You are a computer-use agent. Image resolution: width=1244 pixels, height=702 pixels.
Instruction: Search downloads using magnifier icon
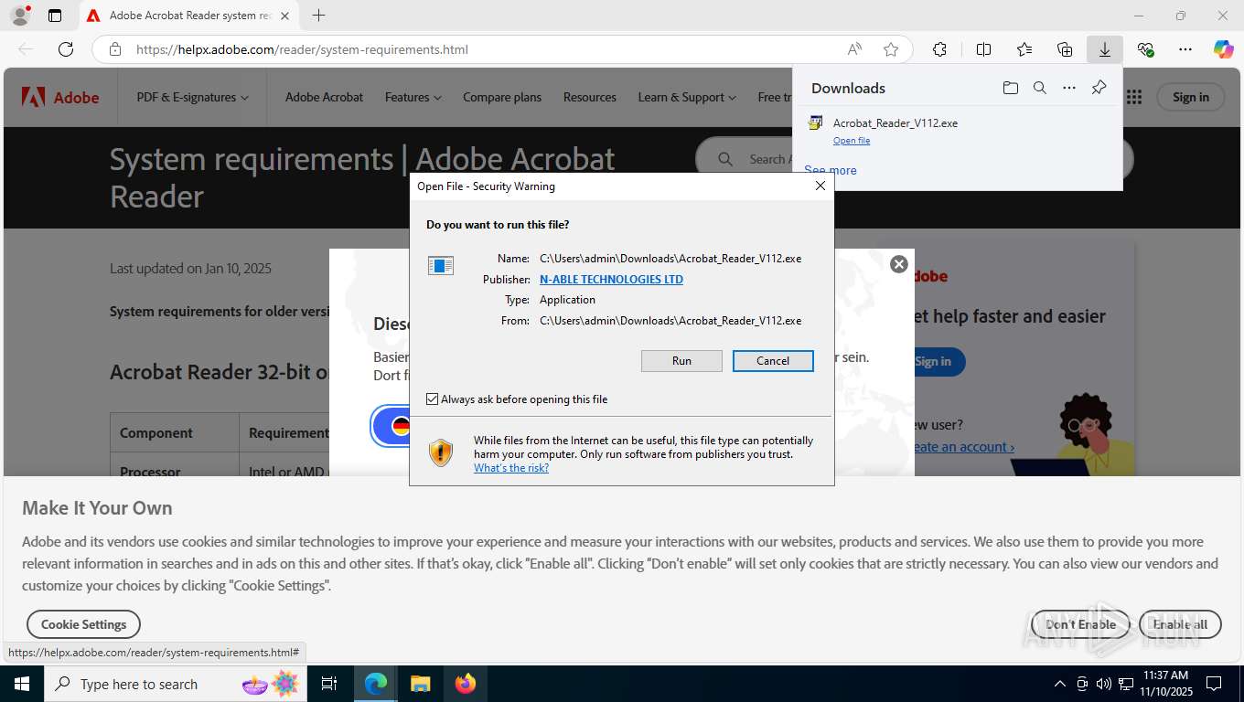point(1040,88)
